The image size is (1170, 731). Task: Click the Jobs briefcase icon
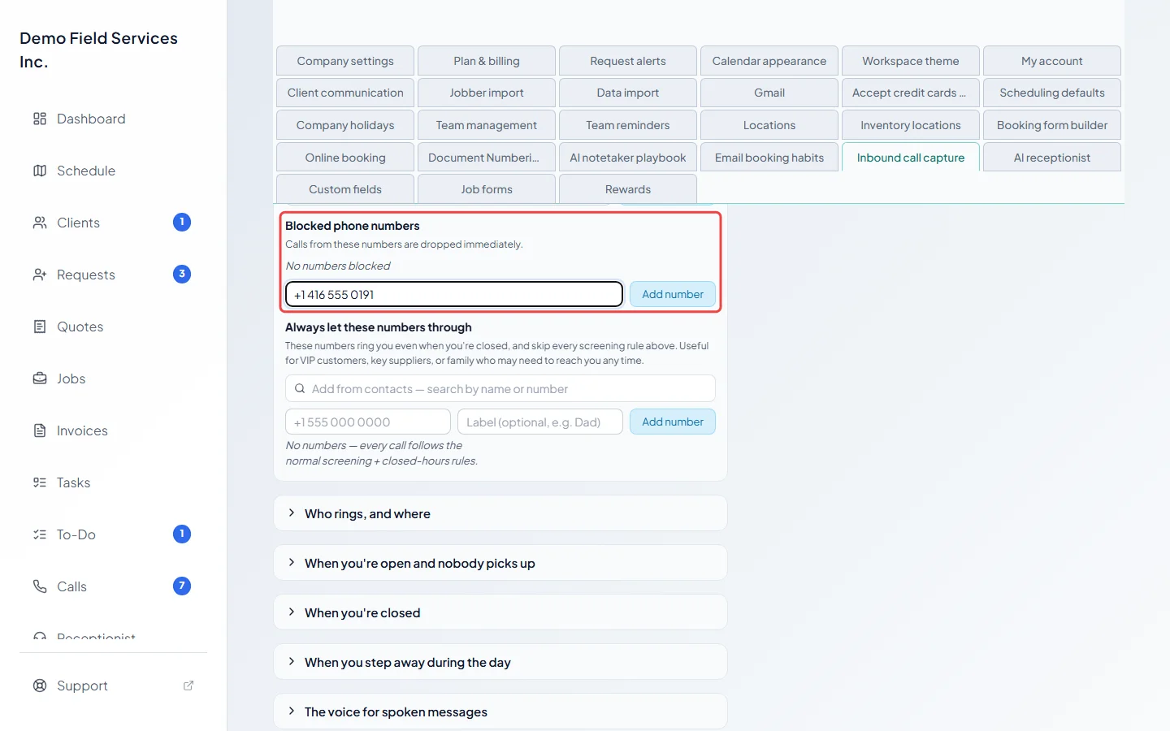click(40, 378)
